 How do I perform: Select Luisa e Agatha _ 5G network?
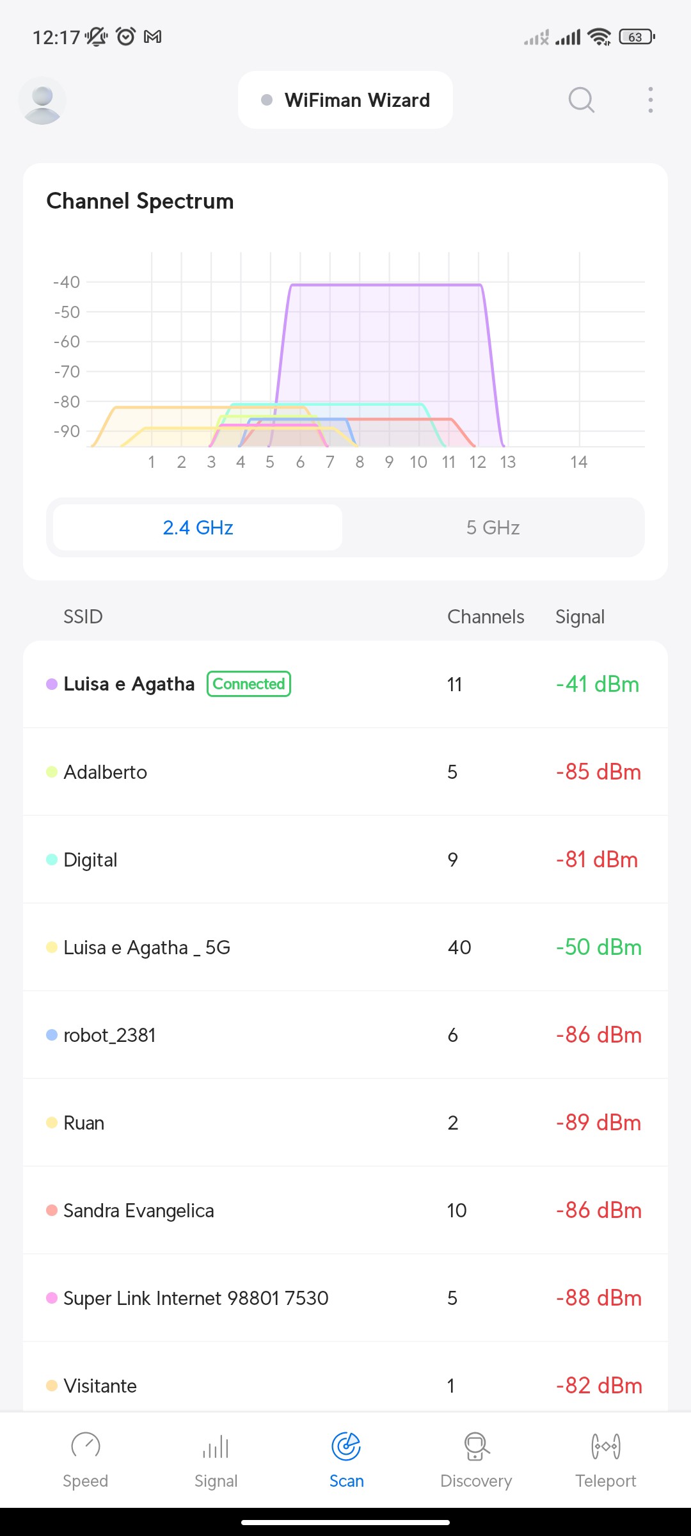click(345, 947)
